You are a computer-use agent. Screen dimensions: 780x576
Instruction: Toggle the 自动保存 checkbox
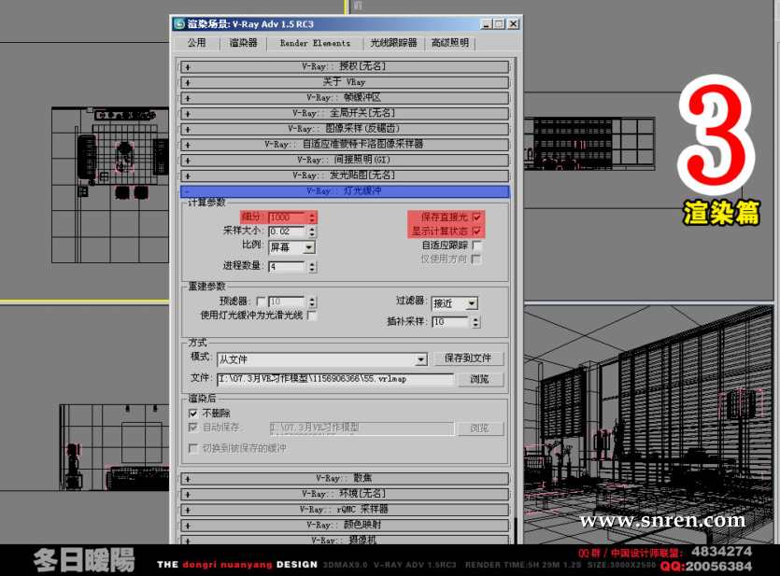[193, 428]
